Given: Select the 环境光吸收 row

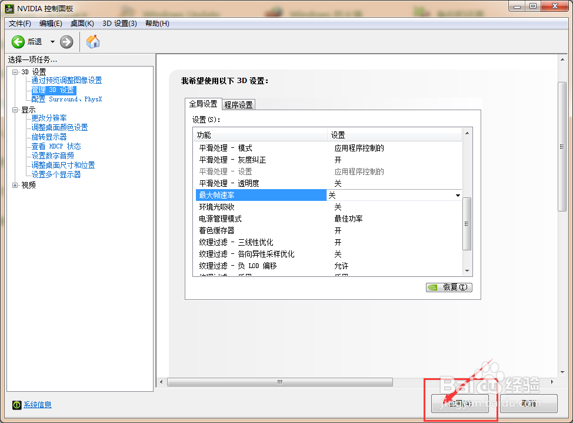Looking at the screenshot, I should [x=329, y=207].
